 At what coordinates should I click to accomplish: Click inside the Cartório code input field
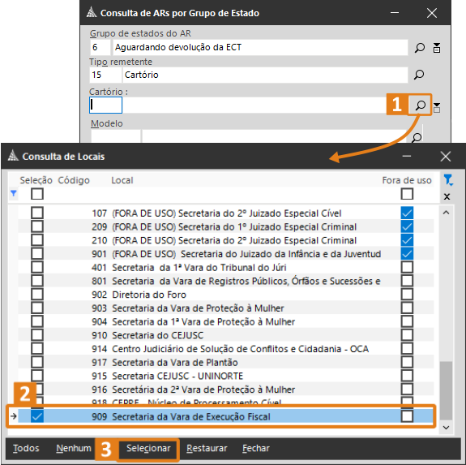[x=105, y=105]
